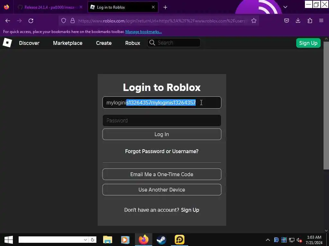Click the page vertical scrollbar thumb
Viewport: 329px width, 246px height.
[326, 105]
